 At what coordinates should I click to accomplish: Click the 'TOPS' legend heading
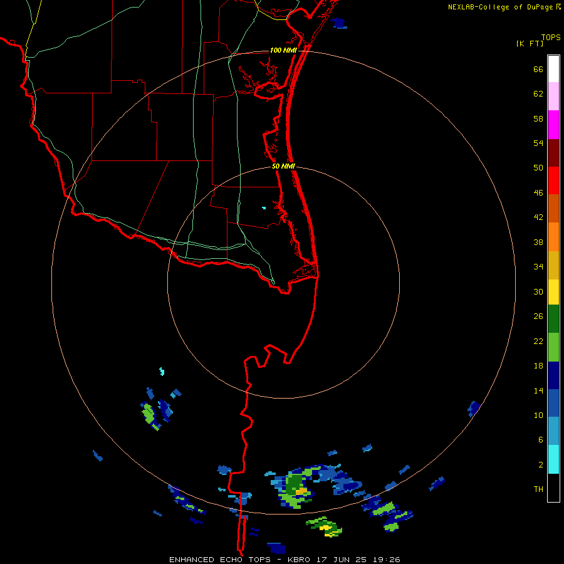pos(551,38)
